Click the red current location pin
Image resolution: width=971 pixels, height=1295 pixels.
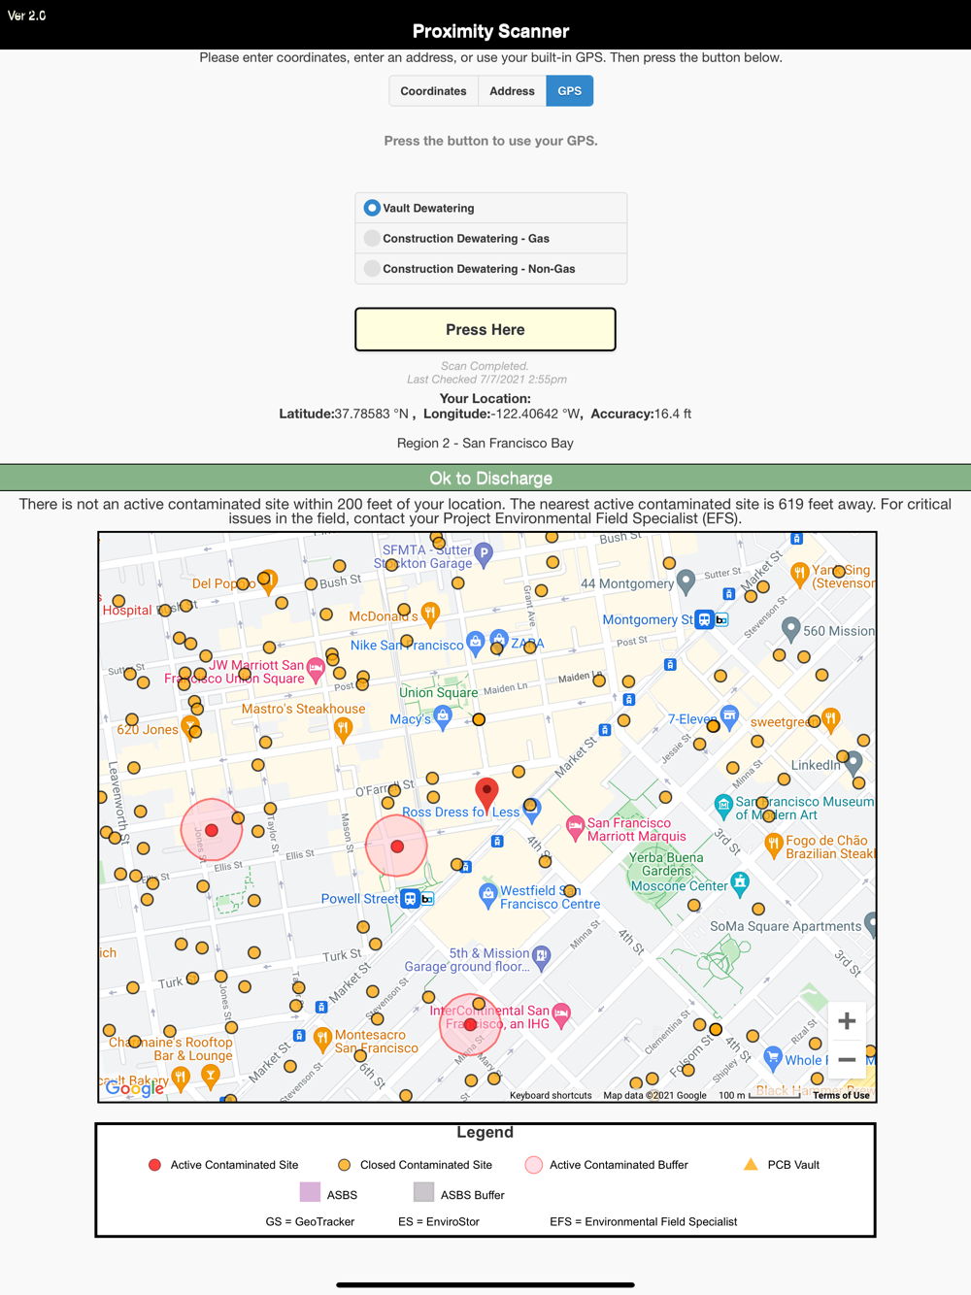coord(486,795)
